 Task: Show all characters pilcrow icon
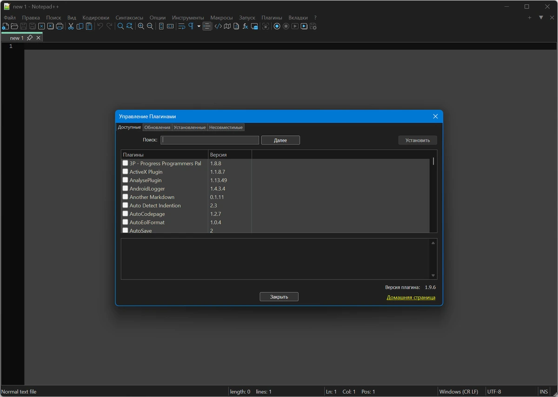pos(191,26)
